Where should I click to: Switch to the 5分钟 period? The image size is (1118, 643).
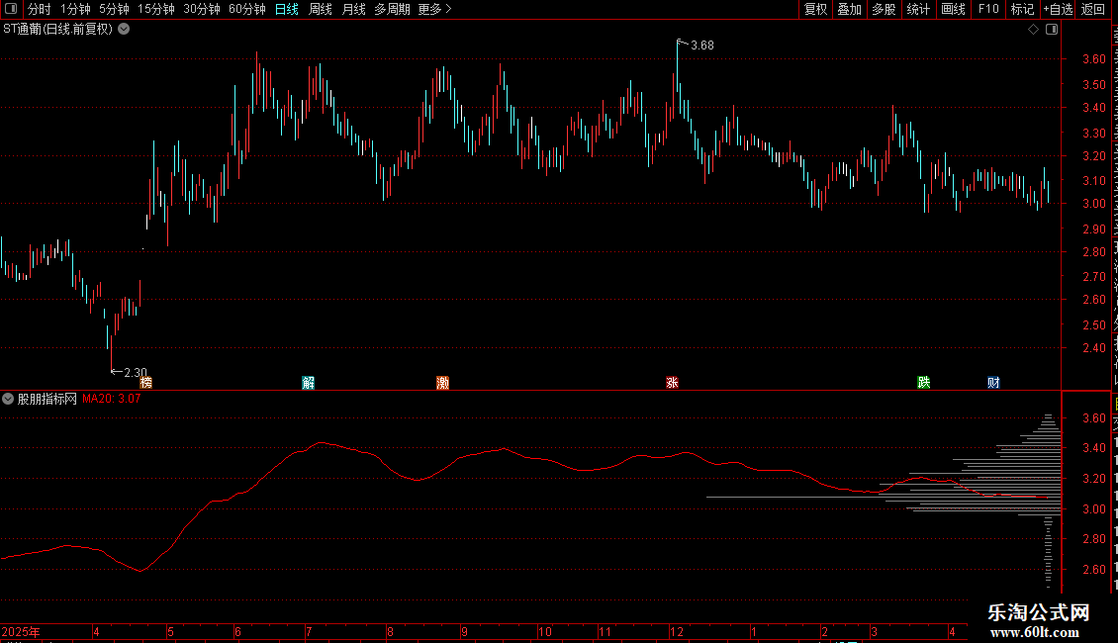tap(114, 9)
